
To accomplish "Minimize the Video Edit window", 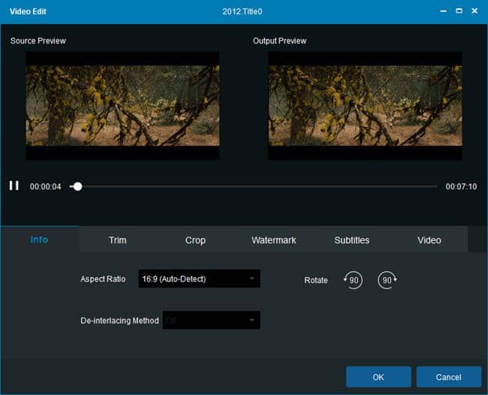I will [x=441, y=11].
